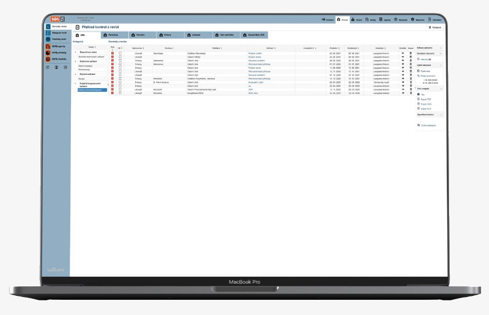The width and height of the screenshot is (489, 315).
Task: Collapse the Tisk a export panel
Action: pyautogui.click(x=441, y=88)
